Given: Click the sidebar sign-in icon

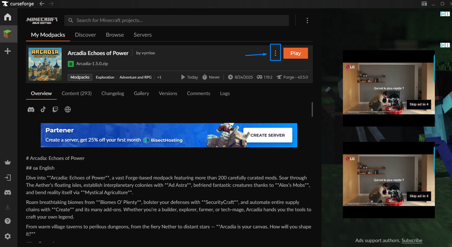Looking at the screenshot, I should [8, 178].
